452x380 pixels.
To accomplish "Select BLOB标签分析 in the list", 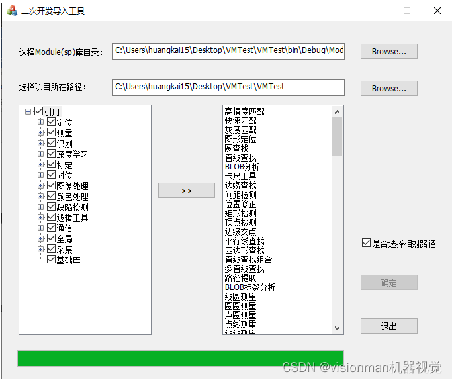I will coord(250,287).
